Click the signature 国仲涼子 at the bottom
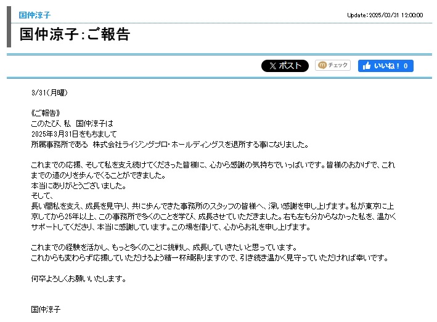437x322 pixels. (46, 309)
